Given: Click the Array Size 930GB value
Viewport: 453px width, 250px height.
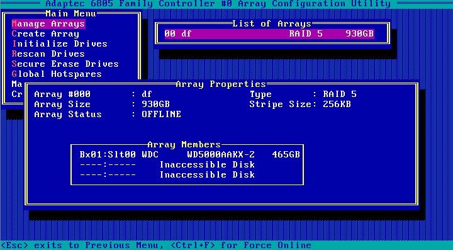Looking at the screenshot, I should tap(156, 105).
